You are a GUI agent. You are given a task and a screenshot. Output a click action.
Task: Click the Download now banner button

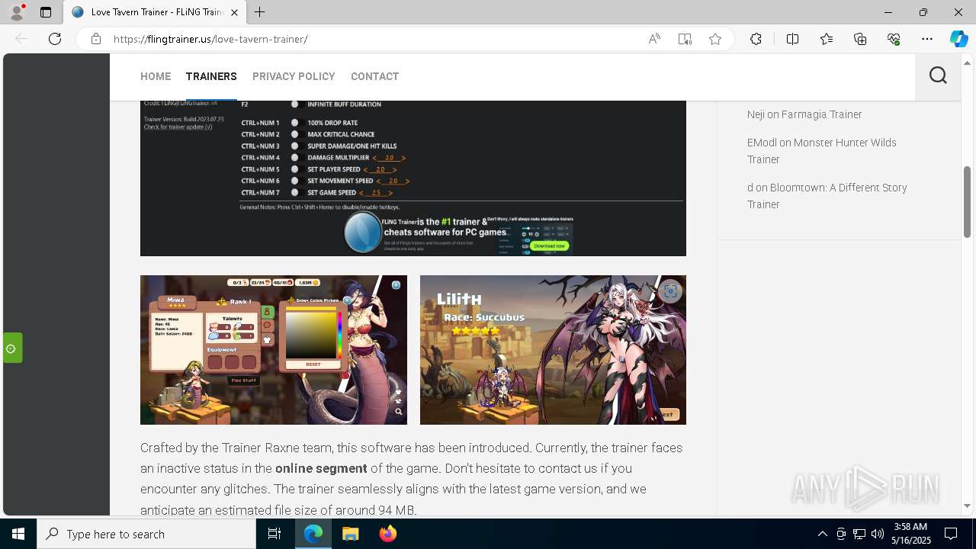click(549, 246)
